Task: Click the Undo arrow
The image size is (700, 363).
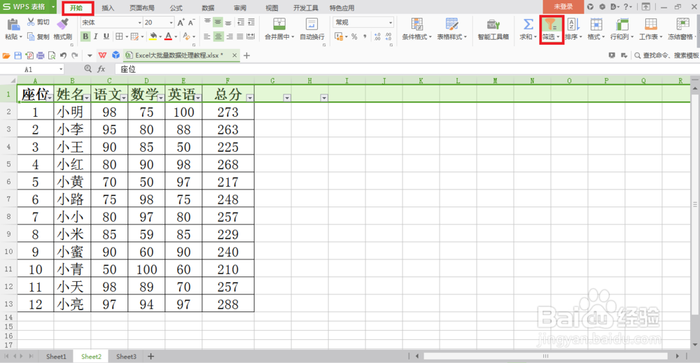Action: (x=63, y=56)
